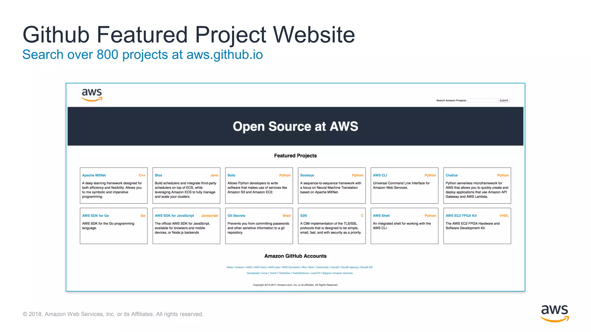Image resolution: width=591 pixels, height=332 pixels.
Task: Open the TwitchDev GitHub account link
Action: pyautogui.click(x=285, y=273)
